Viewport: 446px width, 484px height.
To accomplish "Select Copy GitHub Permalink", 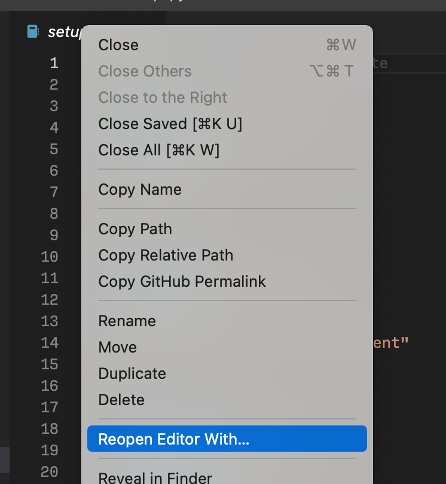I will (182, 281).
